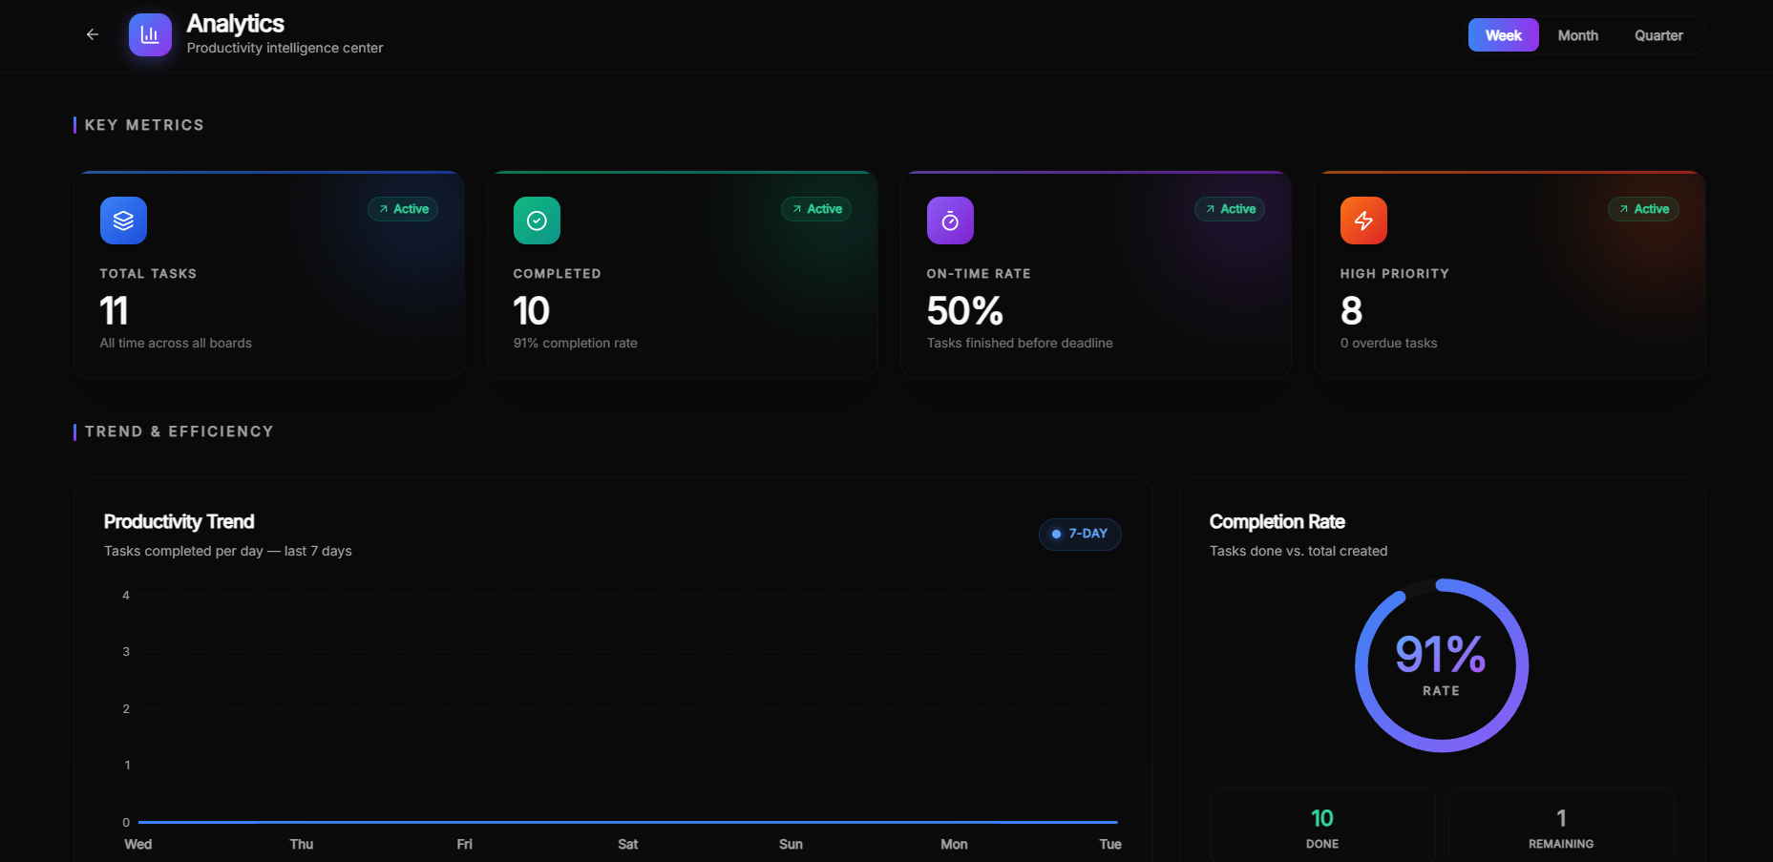Screen dimensions: 1773x862
Task: Click the TOTAL TASKS card label
Action: pos(148,274)
